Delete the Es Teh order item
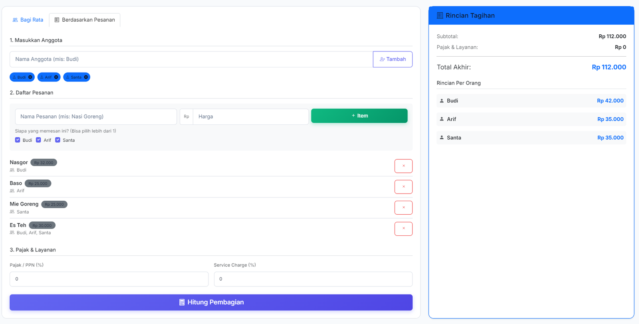The image size is (639, 324). (x=403, y=229)
